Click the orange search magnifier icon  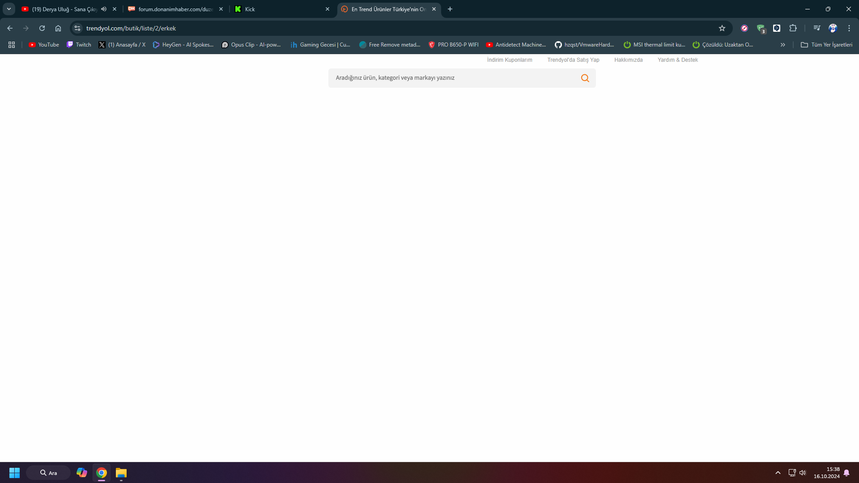click(x=585, y=78)
